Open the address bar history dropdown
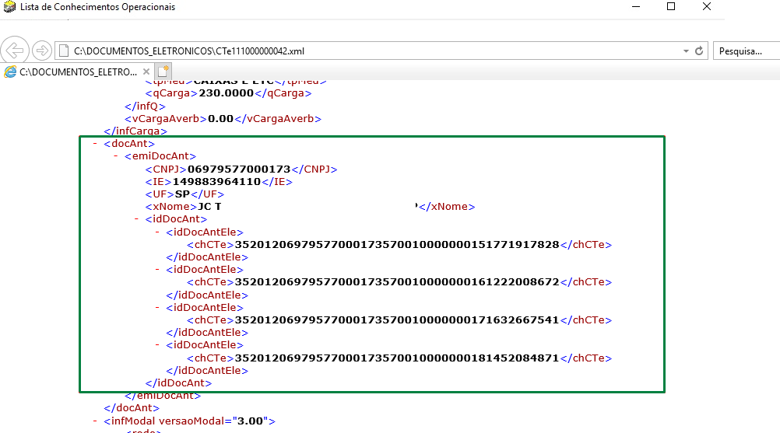 tap(686, 51)
